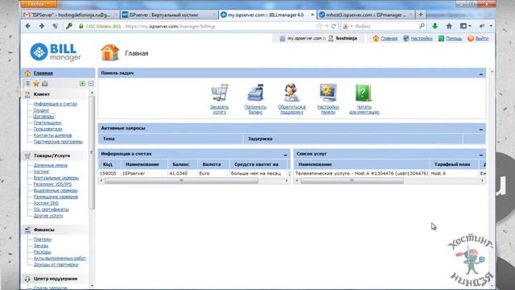Open Доменные имена in sidebar
515x290 pixels.
pos(50,165)
